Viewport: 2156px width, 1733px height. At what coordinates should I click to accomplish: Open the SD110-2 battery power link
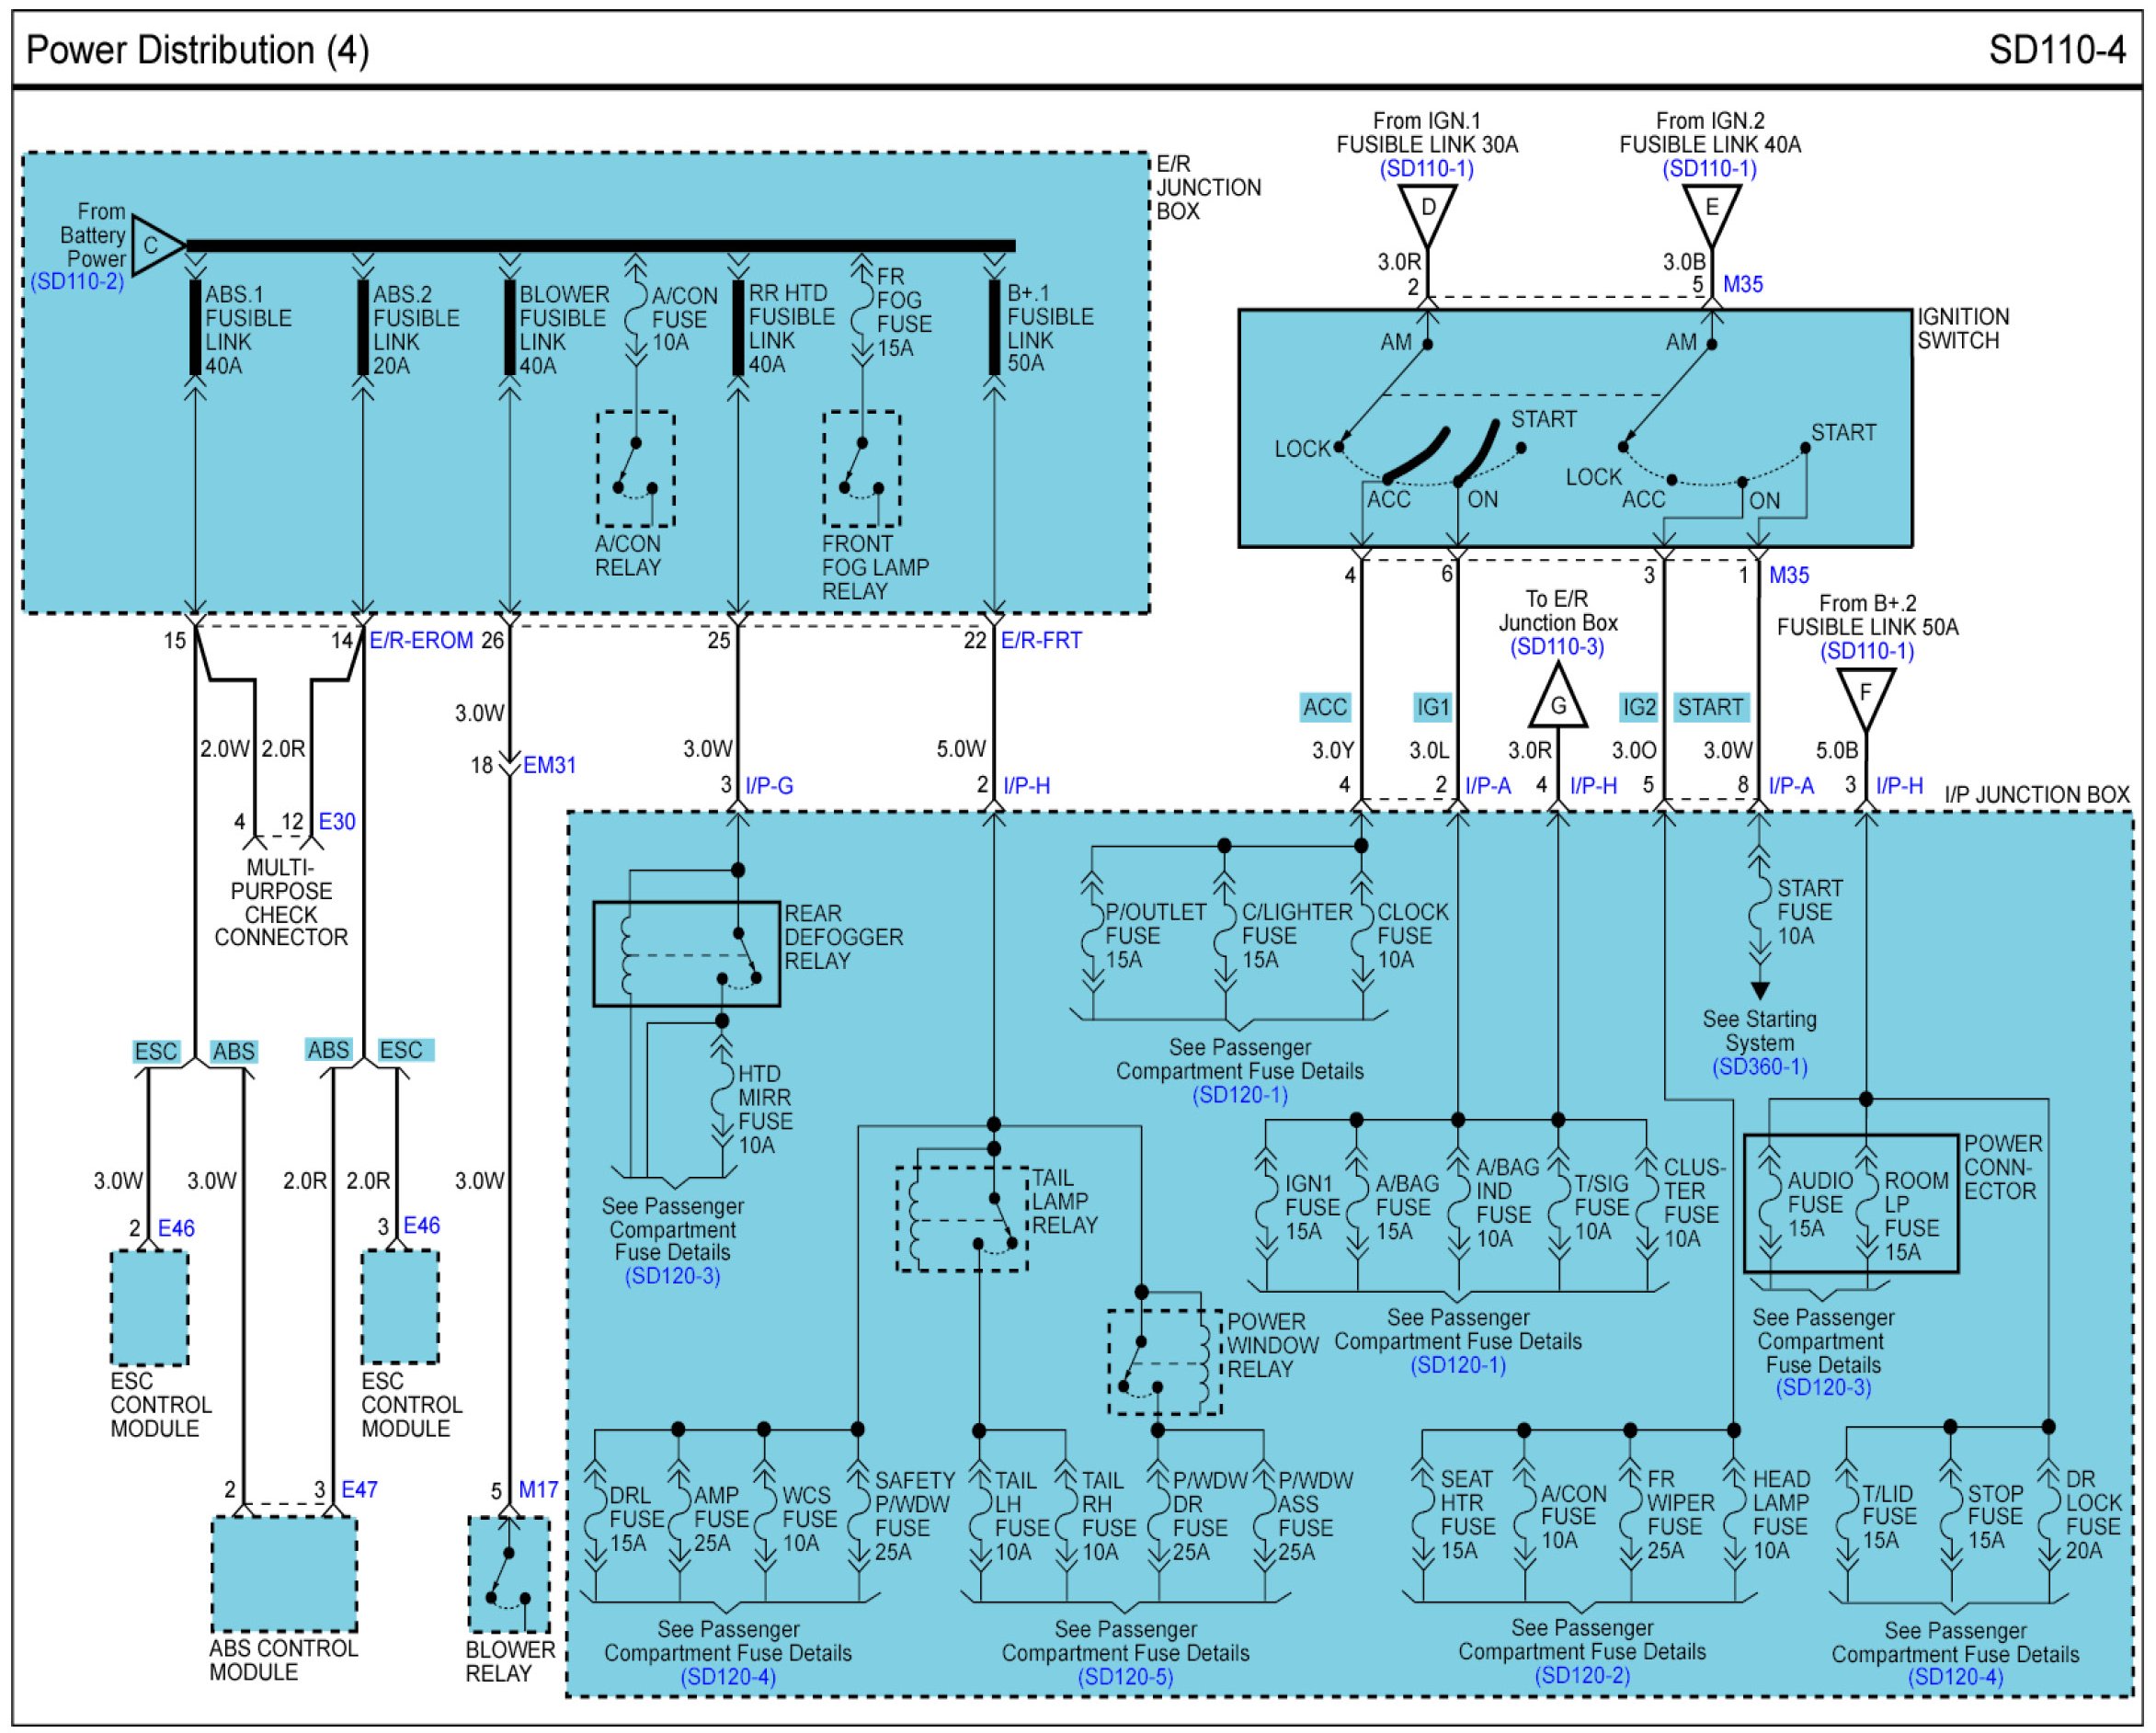click(77, 282)
